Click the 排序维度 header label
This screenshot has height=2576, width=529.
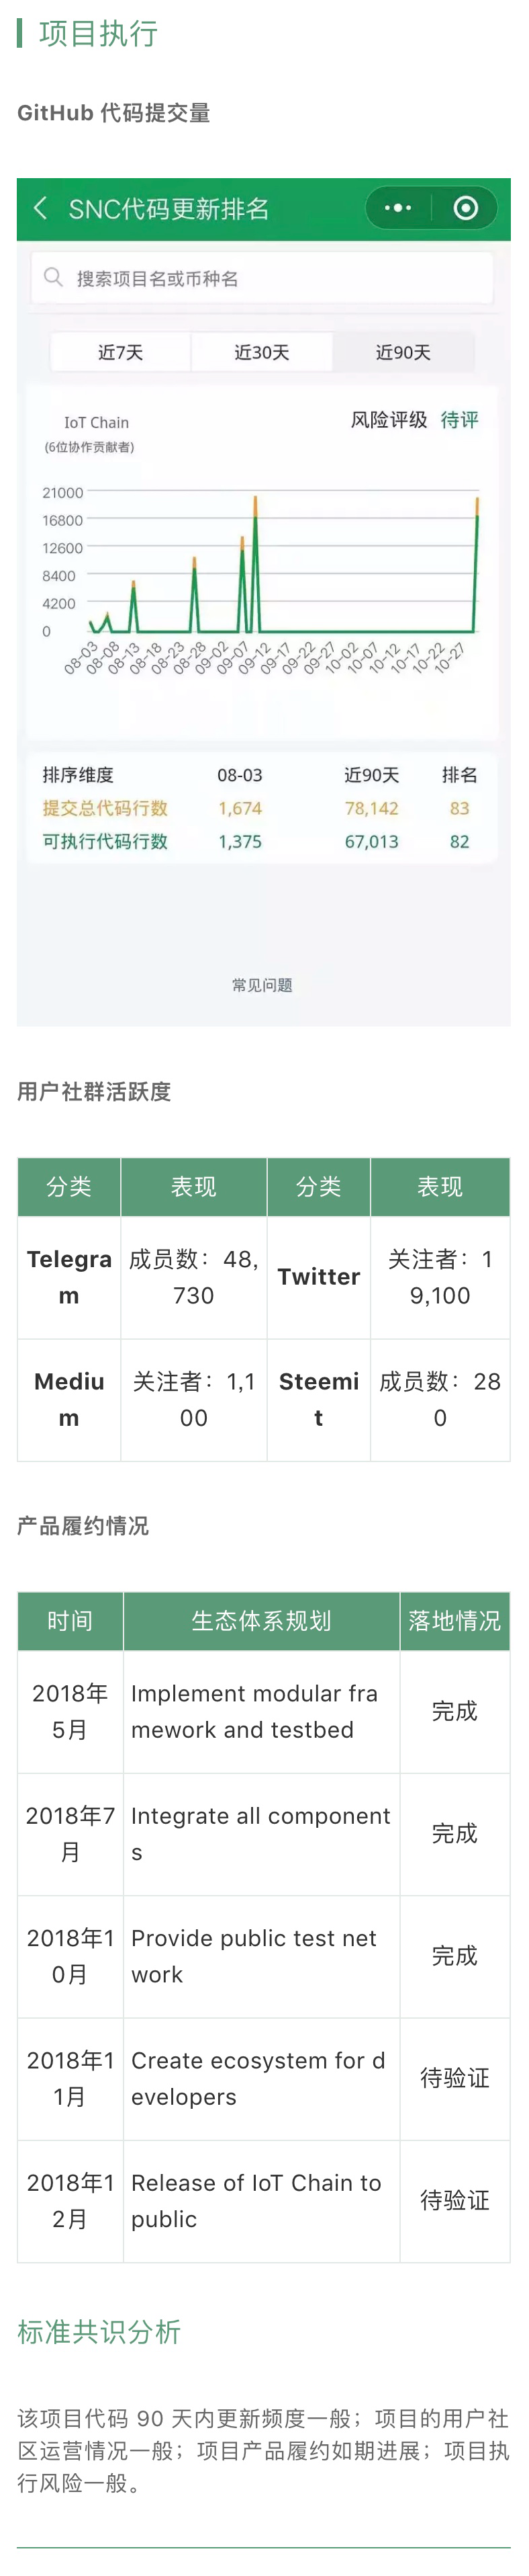point(78,775)
